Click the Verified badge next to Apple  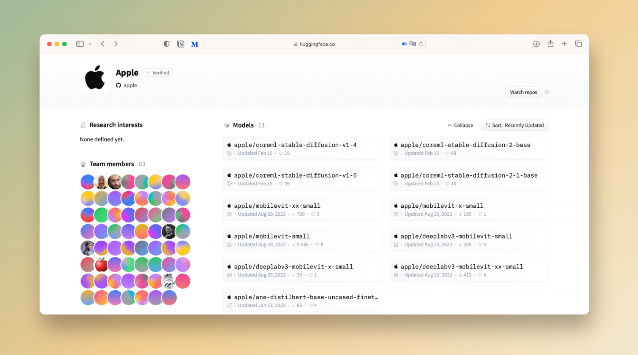[x=158, y=73]
